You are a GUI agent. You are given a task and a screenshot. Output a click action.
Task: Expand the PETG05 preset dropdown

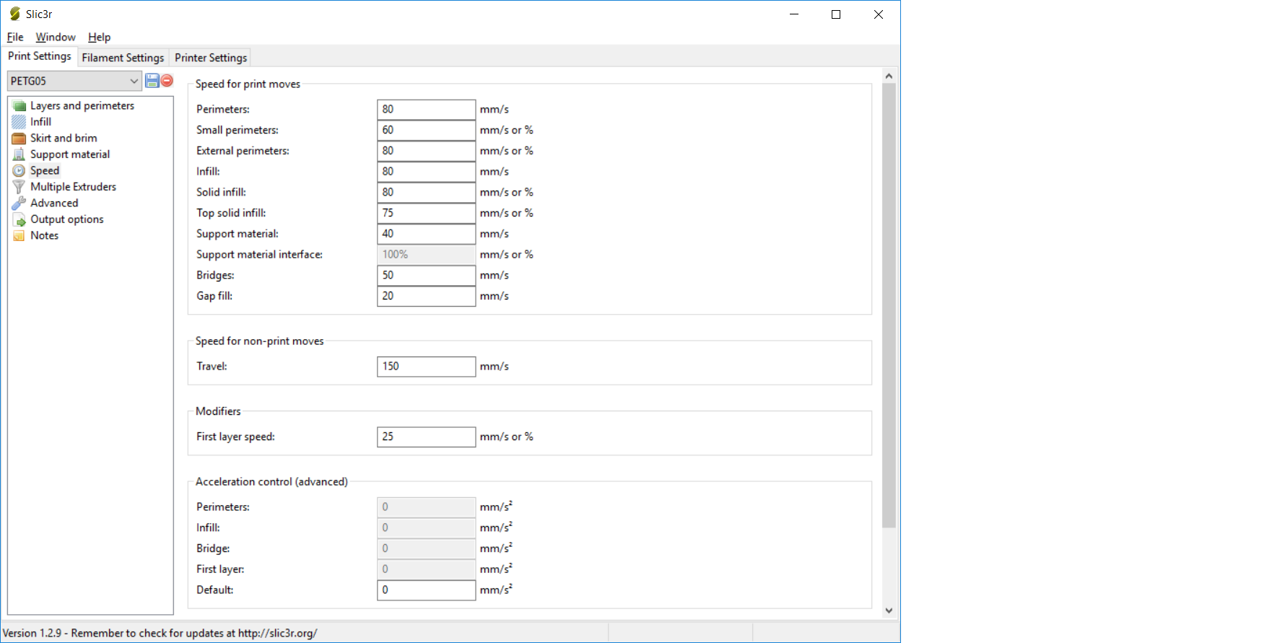pos(134,81)
